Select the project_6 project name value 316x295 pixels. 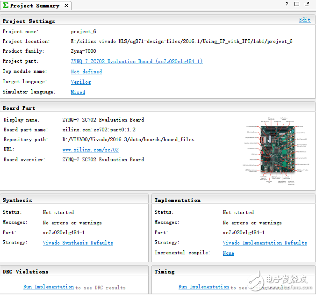click(83, 32)
